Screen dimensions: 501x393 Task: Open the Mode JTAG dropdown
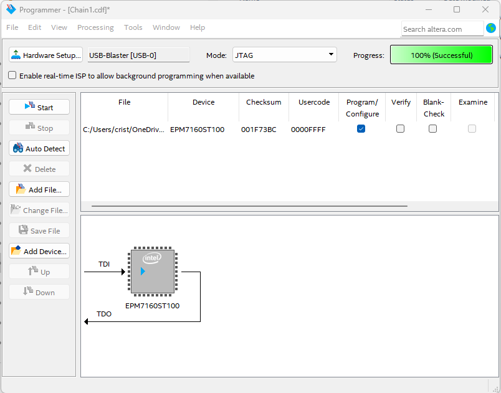pos(285,55)
